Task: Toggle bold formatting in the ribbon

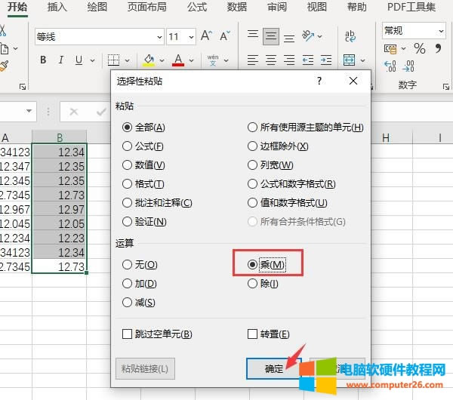Action: click(43, 60)
